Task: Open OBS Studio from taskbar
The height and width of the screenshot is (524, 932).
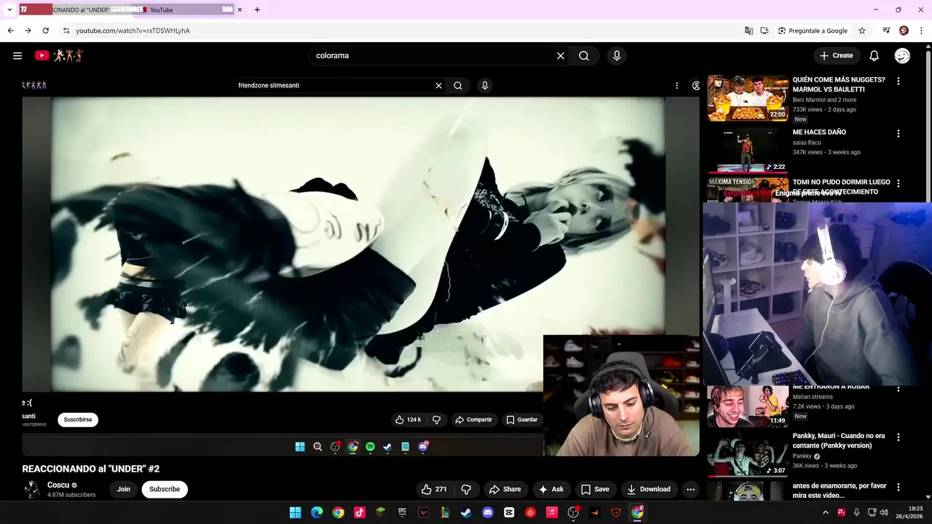Action: pos(573,512)
